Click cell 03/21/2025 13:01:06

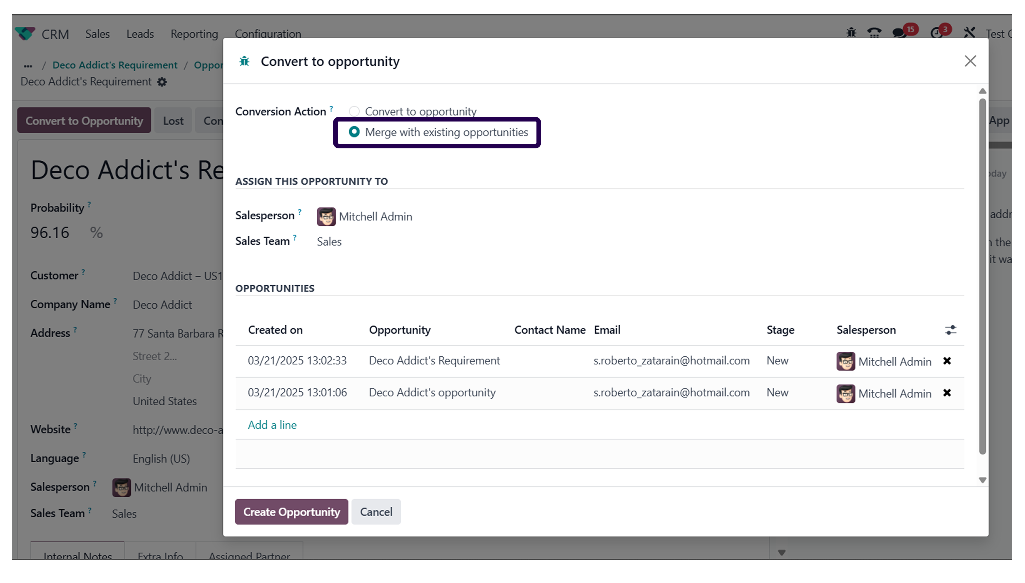click(297, 393)
